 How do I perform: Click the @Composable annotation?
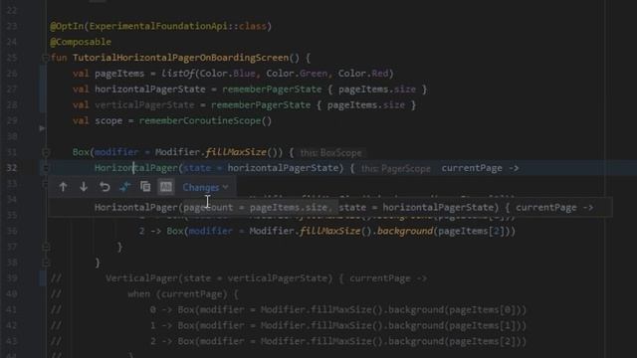pyautogui.click(x=81, y=42)
